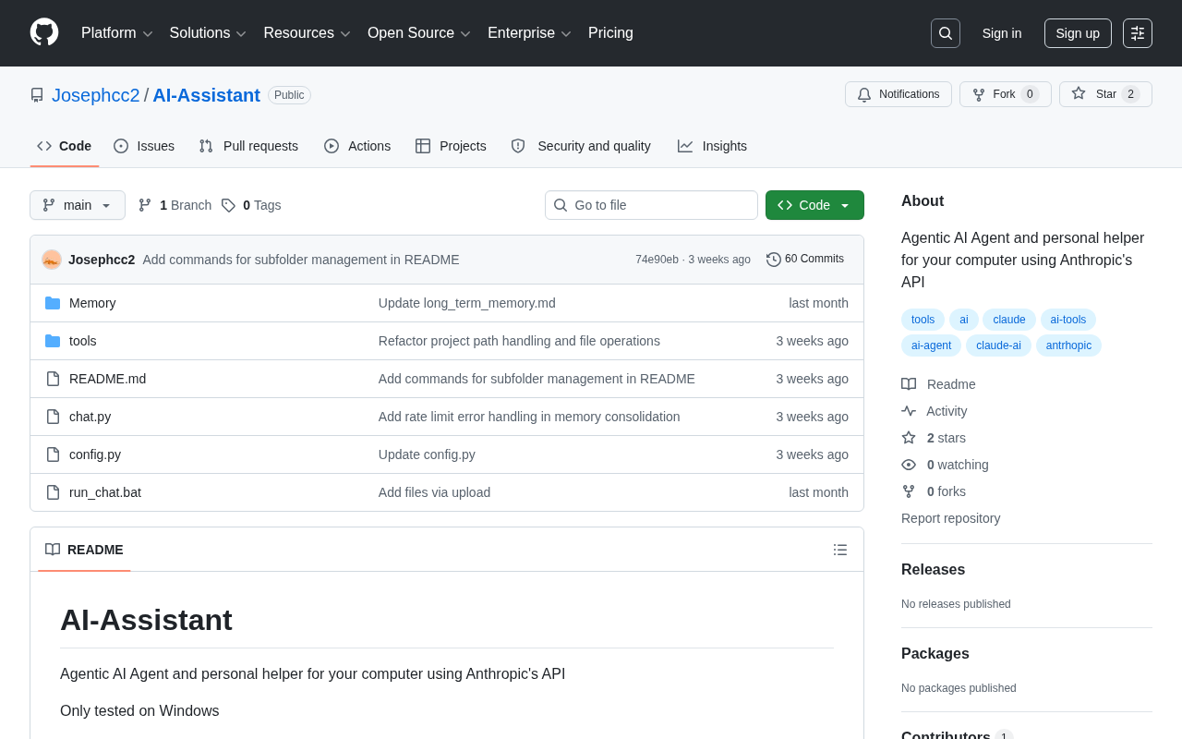The width and height of the screenshot is (1182, 739).
Task: Click the antrhopic topic tag
Action: click(x=1068, y=345)
